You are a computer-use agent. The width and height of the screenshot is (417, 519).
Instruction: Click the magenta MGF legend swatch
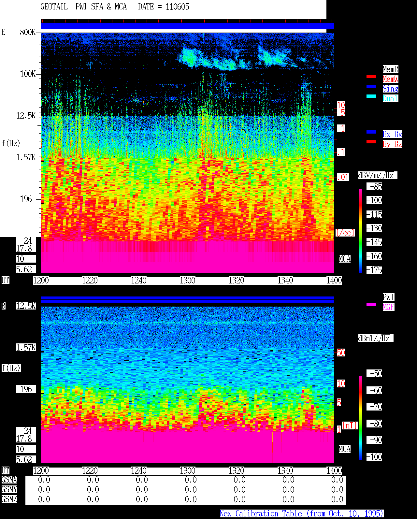coord(371,305)
